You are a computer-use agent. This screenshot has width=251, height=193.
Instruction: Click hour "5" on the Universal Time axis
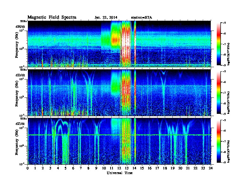tap(66, 168)
